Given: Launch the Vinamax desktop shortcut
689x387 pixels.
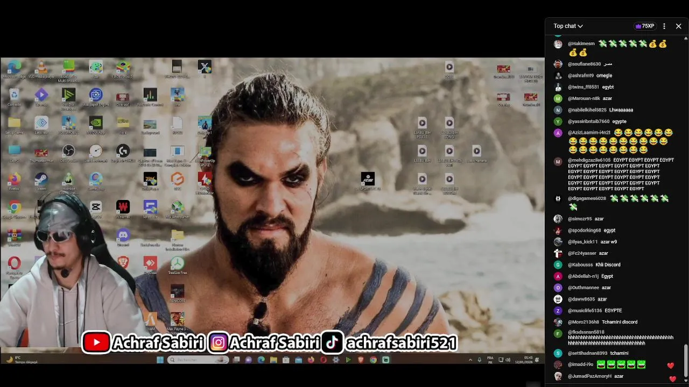Looking at the screenshot, I should pyautogui.click(x=123, y=209).
